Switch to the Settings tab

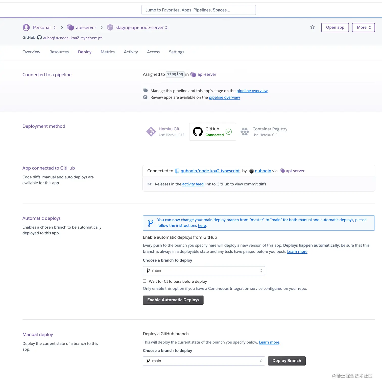click(176, 52)
